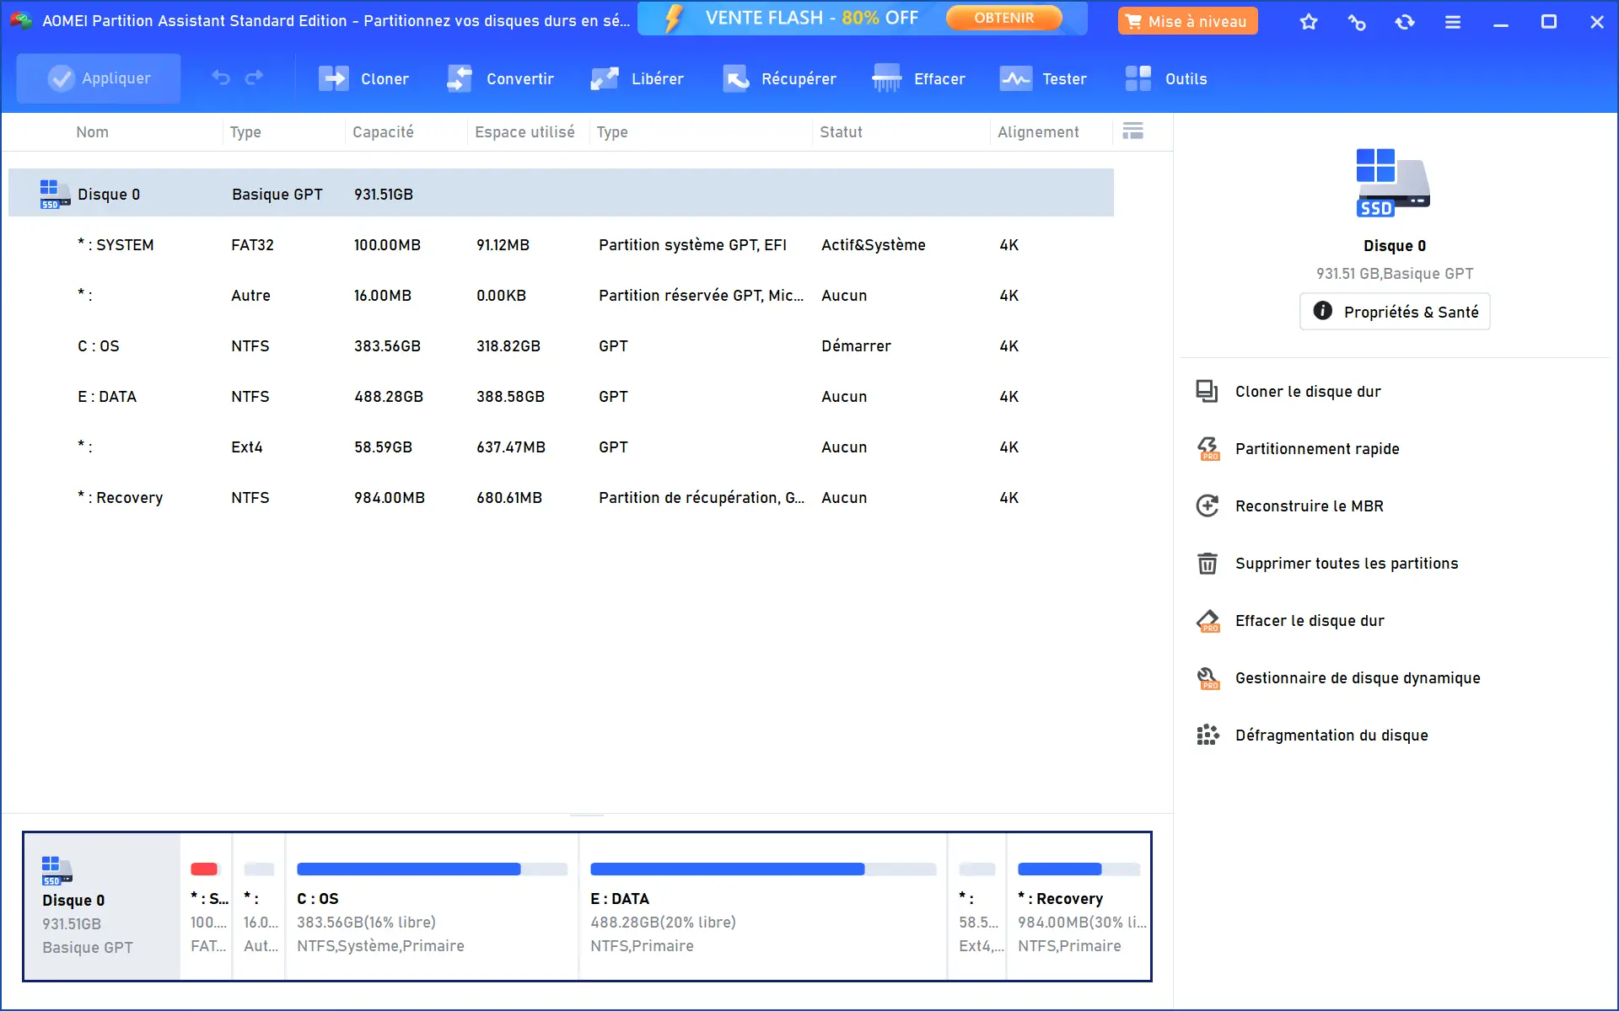Click the Disque 0 SSD icon in list
The height and width of the screenshot is (1011, 1619).
click(54, 194)
